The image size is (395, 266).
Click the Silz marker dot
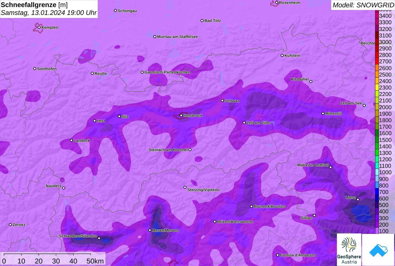pyautogui.click(x=119, y=116)
